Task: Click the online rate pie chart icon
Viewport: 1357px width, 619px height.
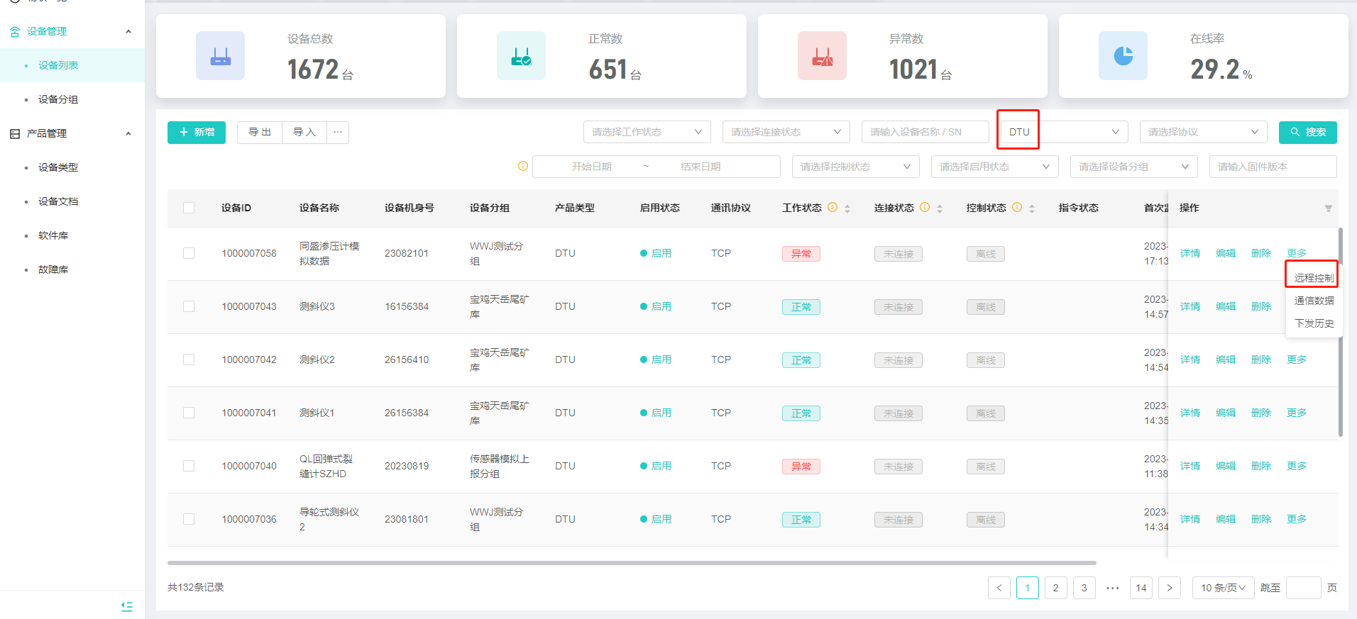Action: pyautogui.click(x=1123, y=56)
